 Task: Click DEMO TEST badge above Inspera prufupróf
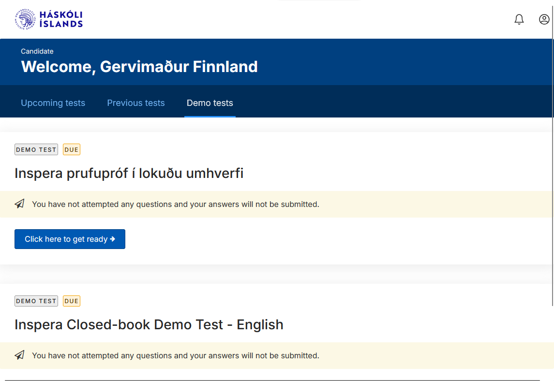coord(36,149)
